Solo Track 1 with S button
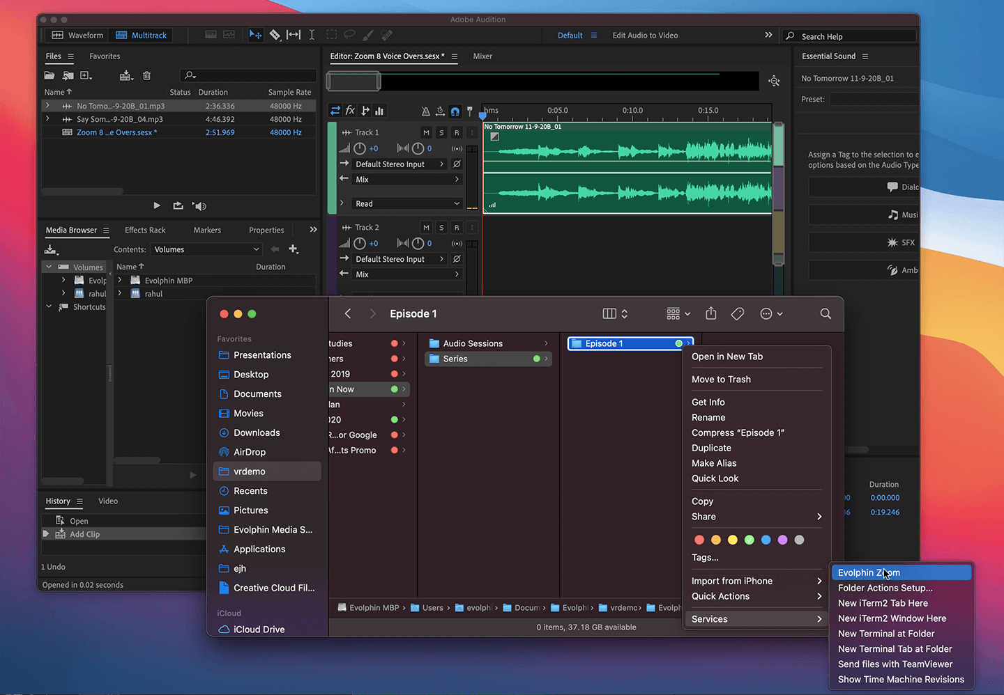This screenshot has width=1004, height=695. [441, 132]
